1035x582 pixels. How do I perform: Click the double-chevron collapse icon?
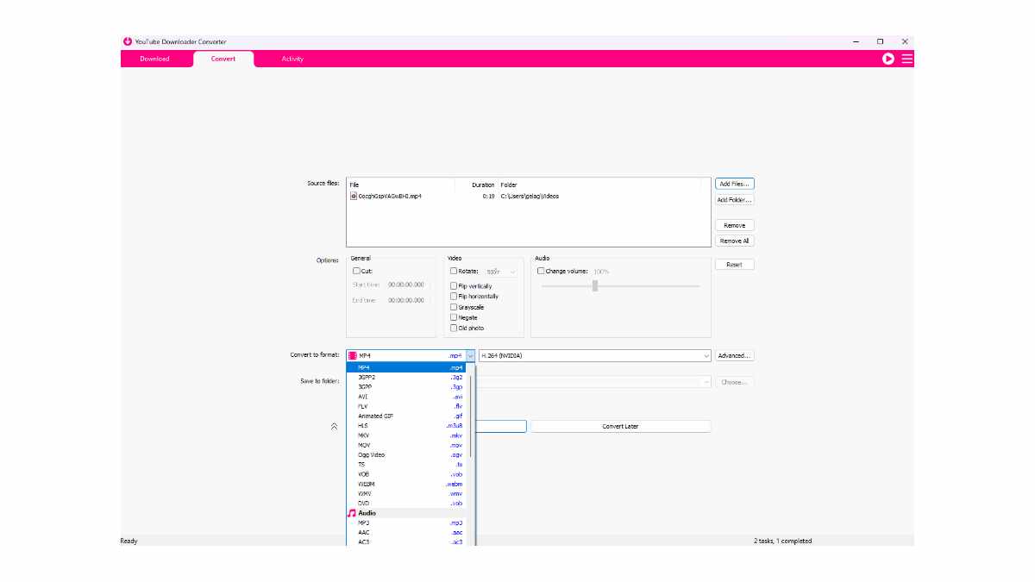pyautogui.click(x=334, y=426)
